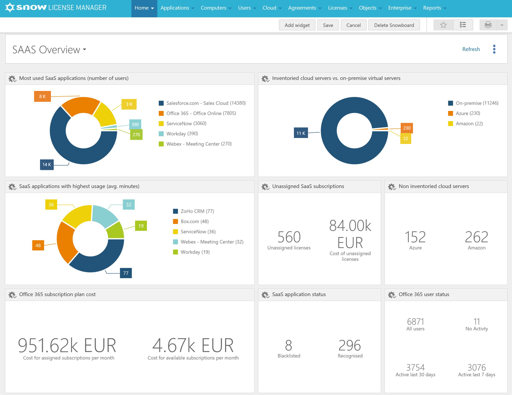Open settings gear for Inventoried cloud servers widget
The image size is (512, 395).
(265, 79)
